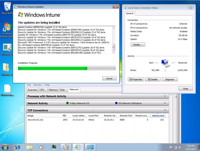Open the Recycle Bin desktop icon
Viewport: 200px width, 151px height.
point(6,8)
